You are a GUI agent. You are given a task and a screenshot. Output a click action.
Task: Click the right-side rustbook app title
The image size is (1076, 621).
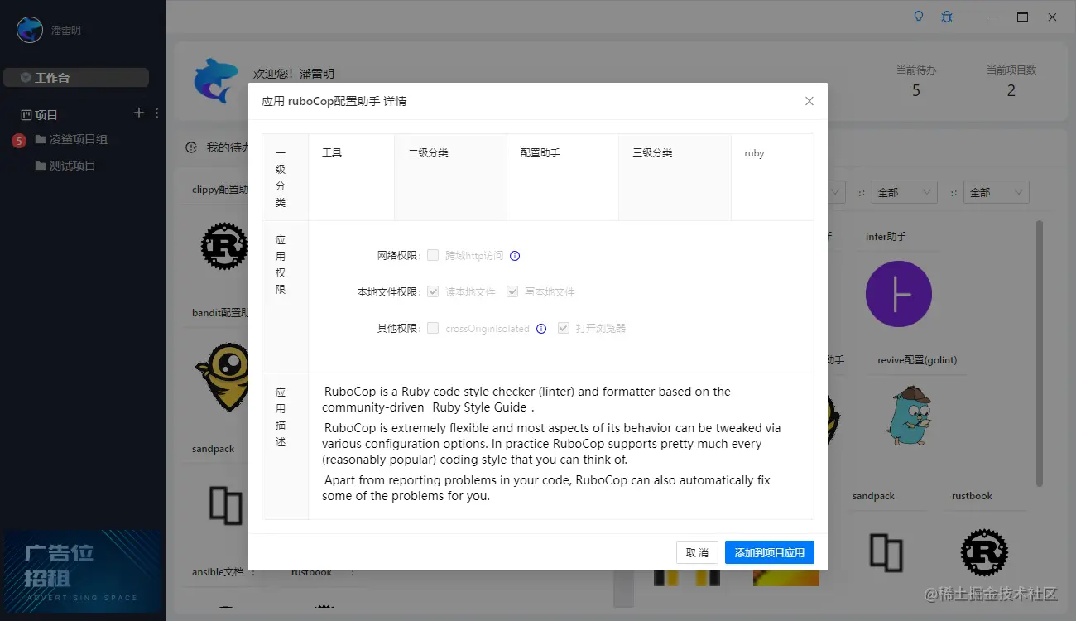tap(972, 496)
